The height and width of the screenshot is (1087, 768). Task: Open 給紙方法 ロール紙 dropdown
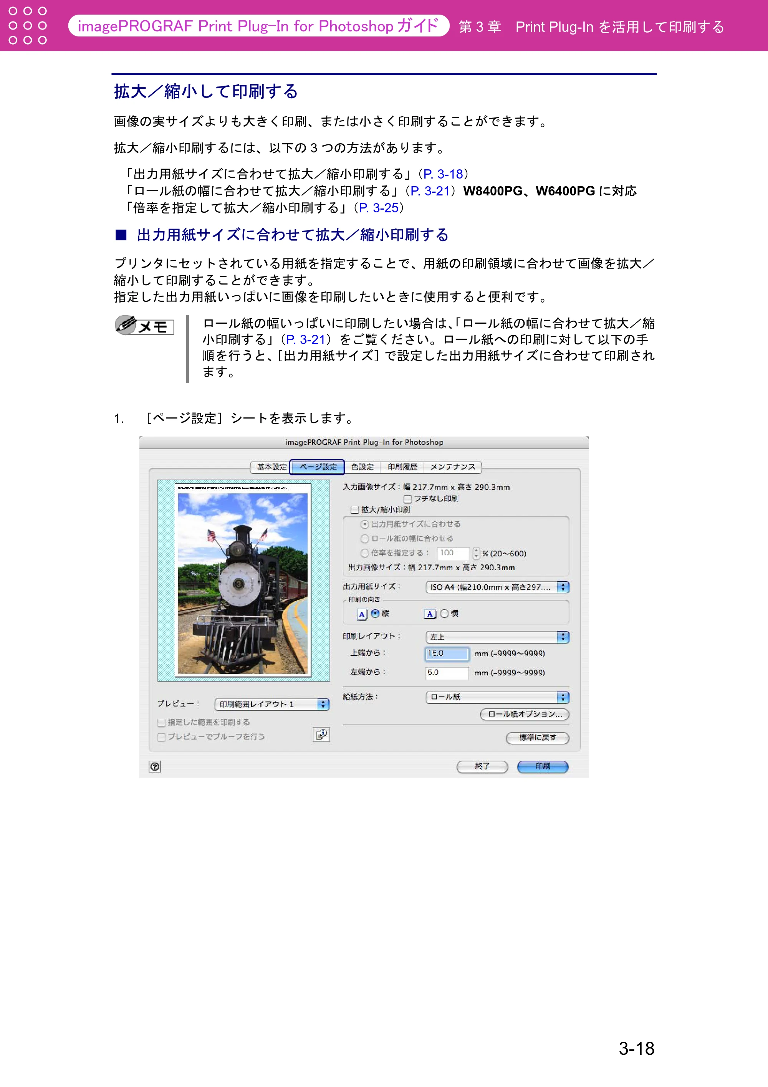pos(497,697)
